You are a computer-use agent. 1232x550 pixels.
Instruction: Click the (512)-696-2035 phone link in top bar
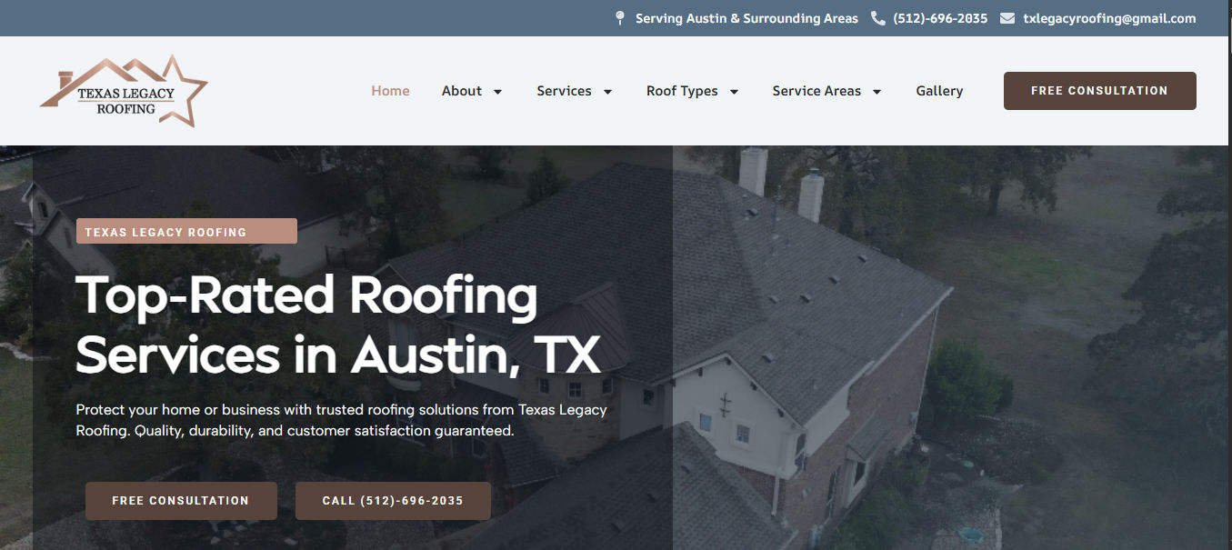point(940,18)
